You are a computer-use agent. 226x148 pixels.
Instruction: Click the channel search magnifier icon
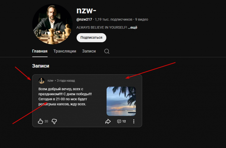(x=107, y=51)
